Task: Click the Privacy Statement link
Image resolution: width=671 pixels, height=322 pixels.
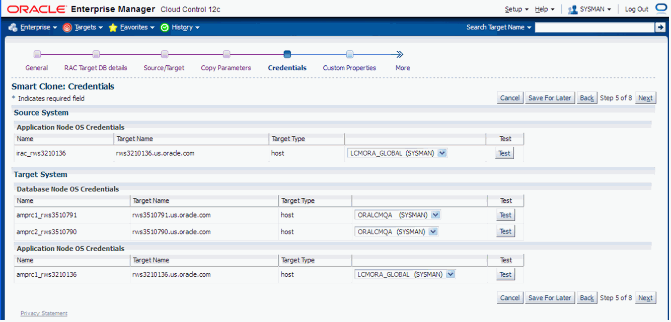Action: (44, 313)
